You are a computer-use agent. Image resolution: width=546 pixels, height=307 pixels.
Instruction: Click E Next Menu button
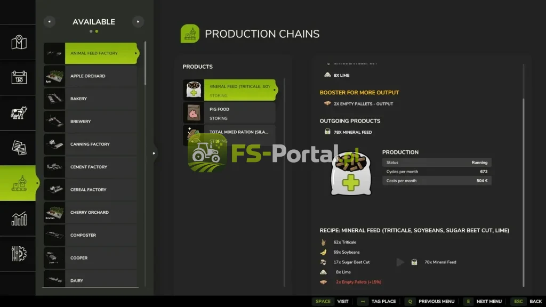click(x=483, y=302)
